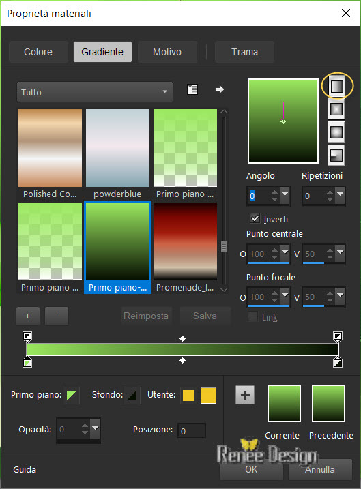Toggle the Inverti checkbox
Viewport: 361px width, 489px height.
pyautogui.click(x=255, y=218)
